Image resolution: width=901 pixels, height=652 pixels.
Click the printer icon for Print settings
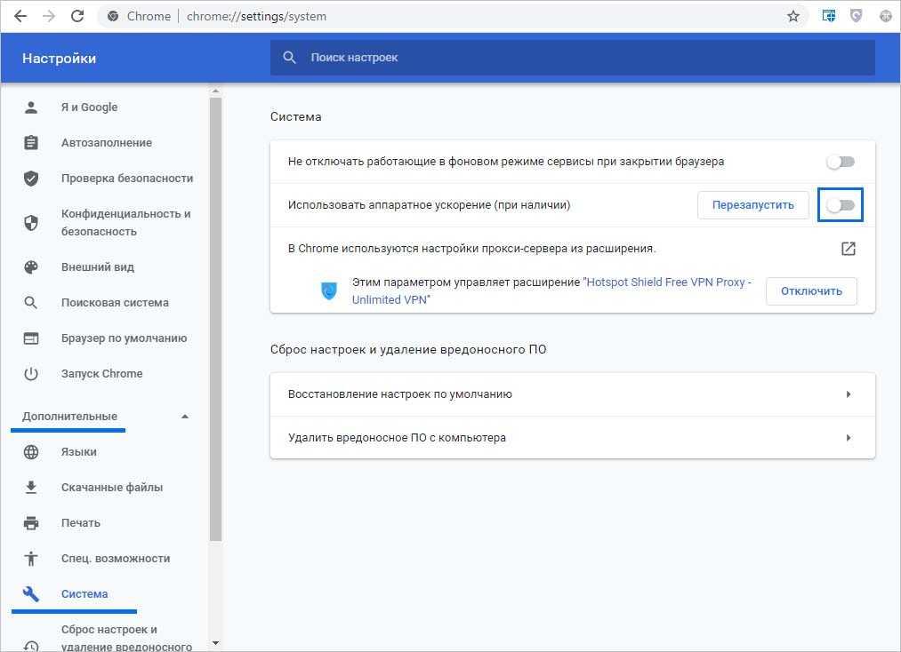point(31,523)
